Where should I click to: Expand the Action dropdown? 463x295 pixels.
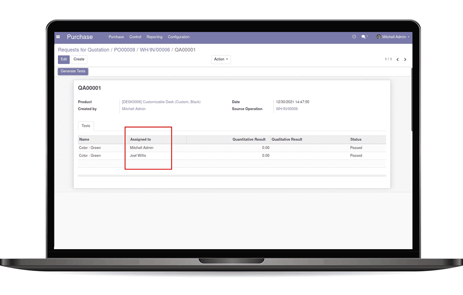click(x=221, y=59)
